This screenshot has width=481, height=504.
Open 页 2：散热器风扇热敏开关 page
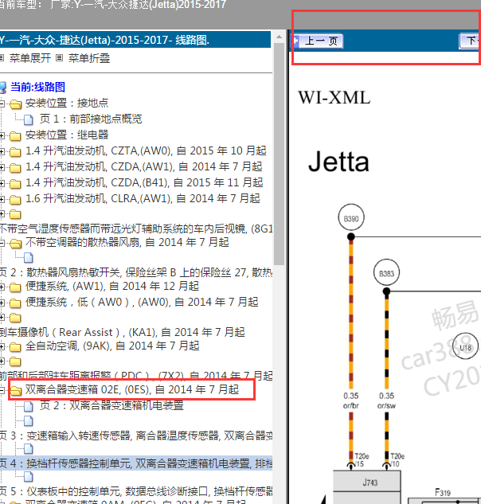[x=136, y=272]
